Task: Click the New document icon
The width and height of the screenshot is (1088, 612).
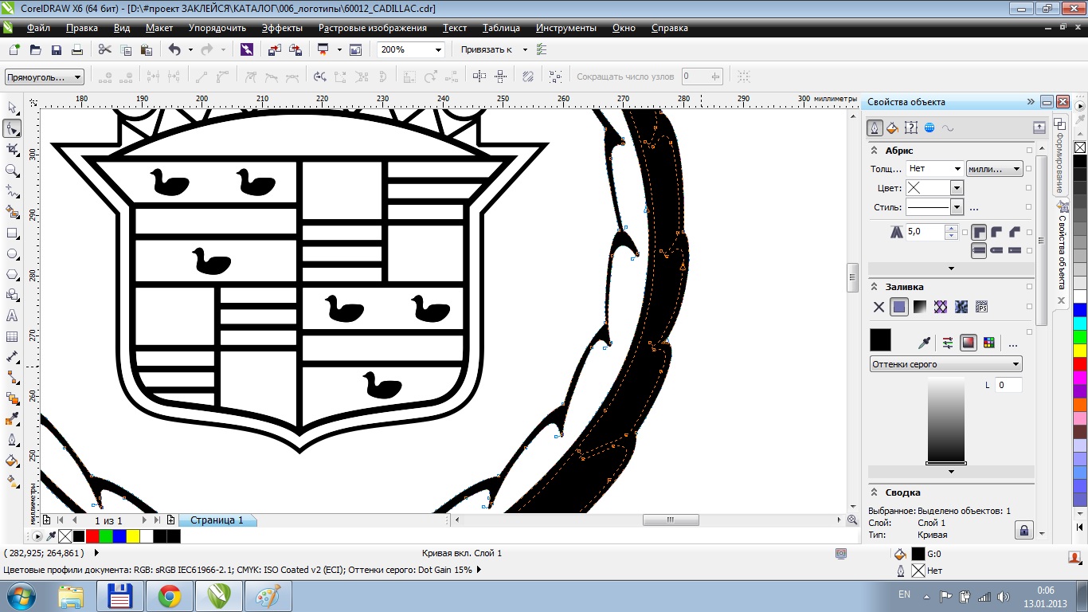Action: tap(14, 49)
